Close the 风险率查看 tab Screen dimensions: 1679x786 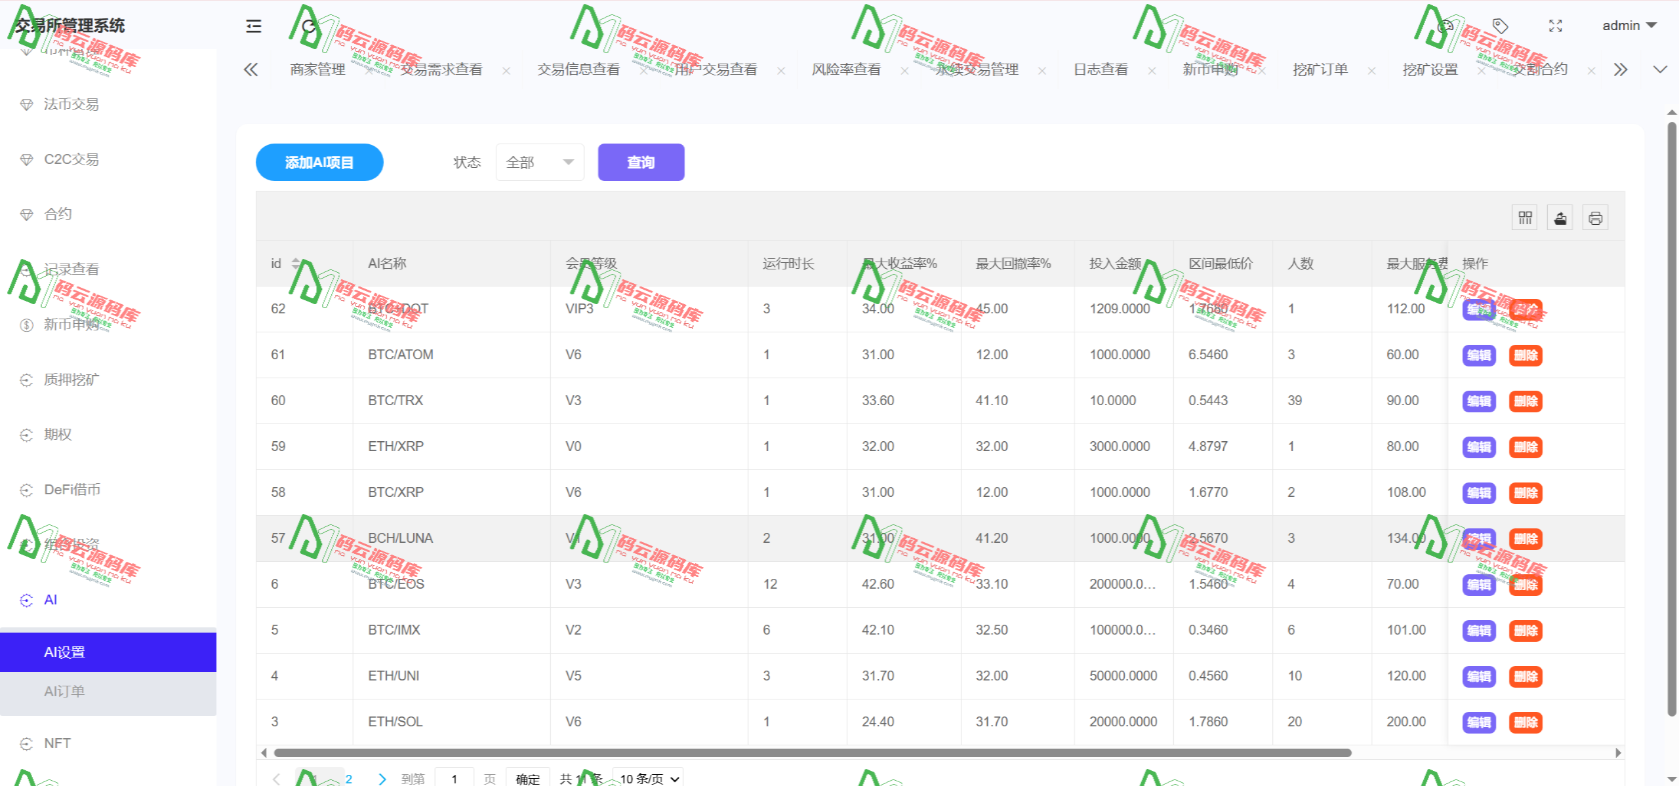coord(903,70)
